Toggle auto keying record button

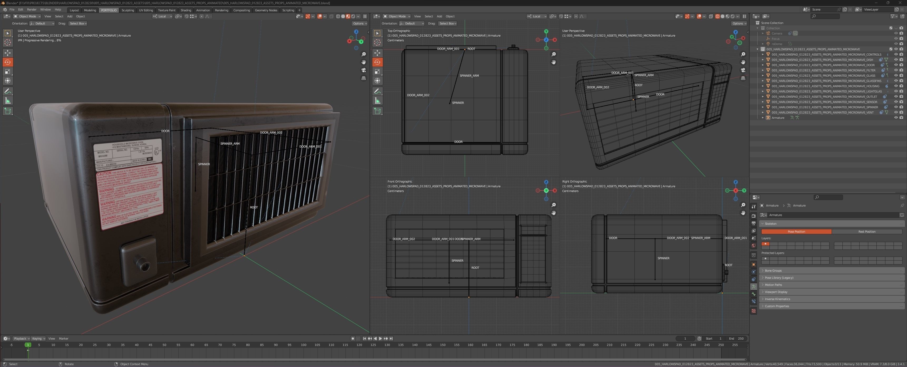(x=353, y=339)
